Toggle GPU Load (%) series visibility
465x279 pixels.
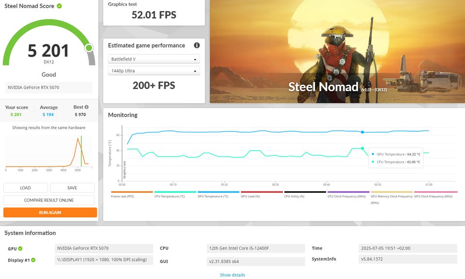pos(250,196)
